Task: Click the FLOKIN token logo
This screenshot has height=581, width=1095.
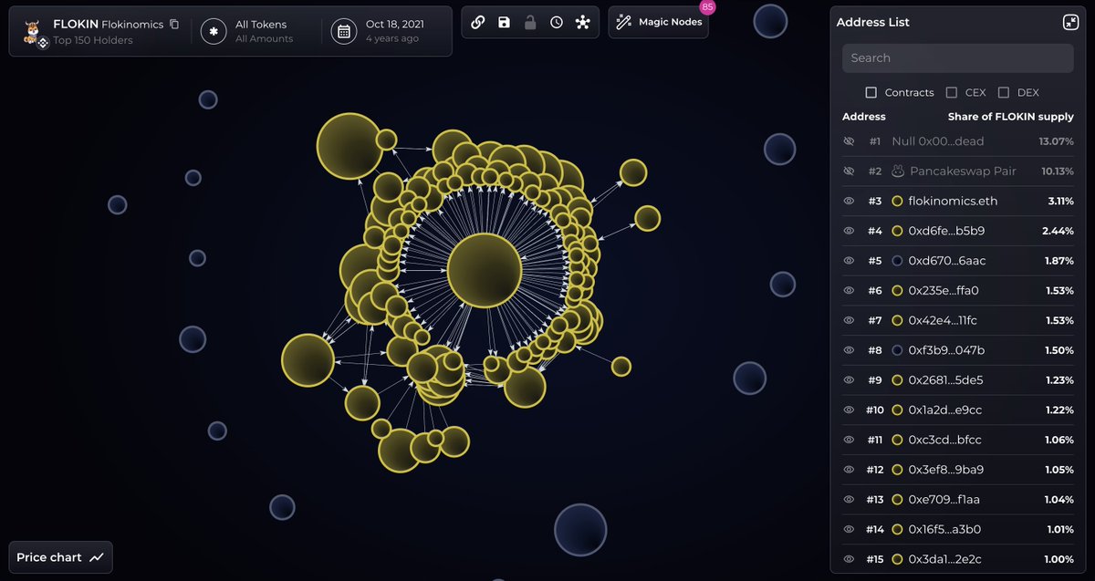Action: click(35, 31)
